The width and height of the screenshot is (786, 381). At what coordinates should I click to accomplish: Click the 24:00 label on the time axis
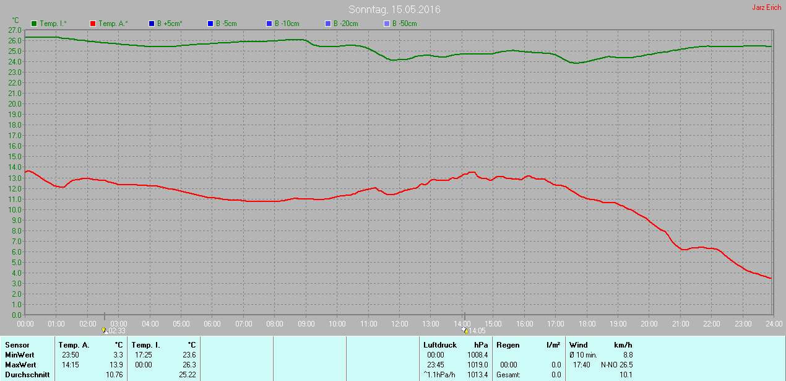774,324
